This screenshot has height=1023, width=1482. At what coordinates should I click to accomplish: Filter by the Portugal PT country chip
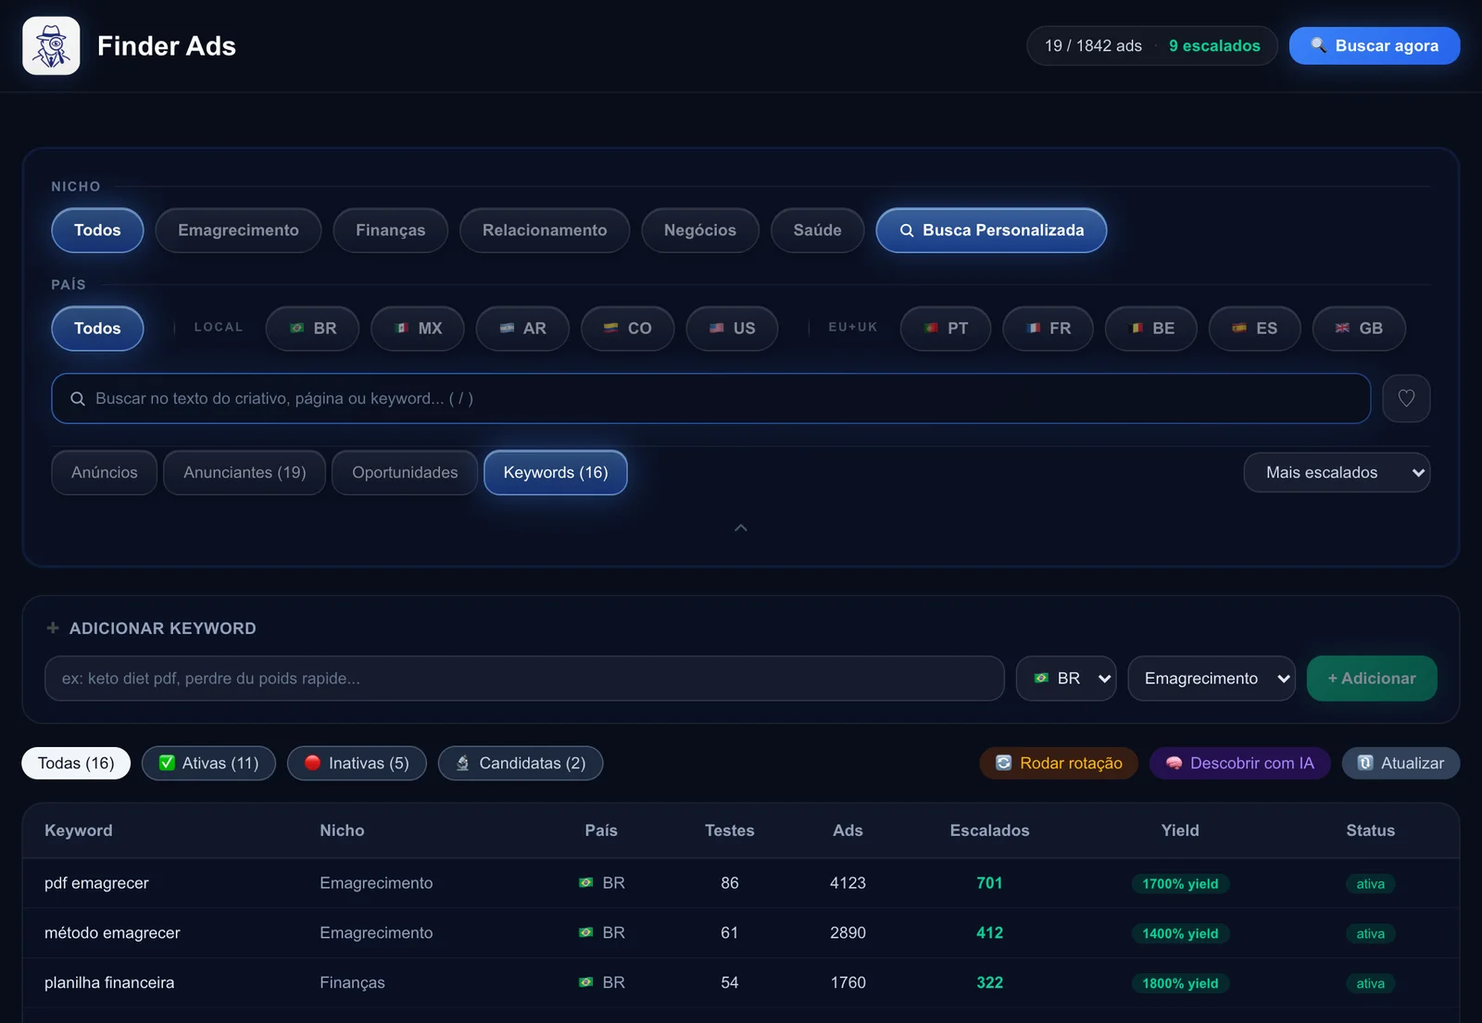pyautogui.click(x=946, y=329)
